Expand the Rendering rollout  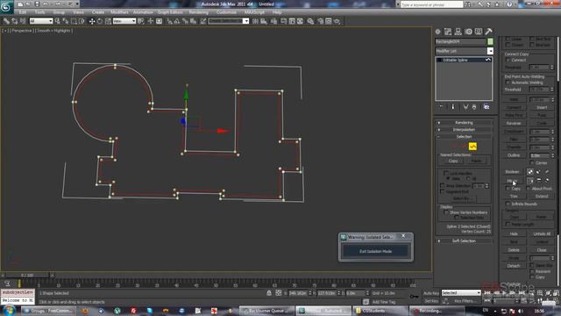click(x=464, y=123)
